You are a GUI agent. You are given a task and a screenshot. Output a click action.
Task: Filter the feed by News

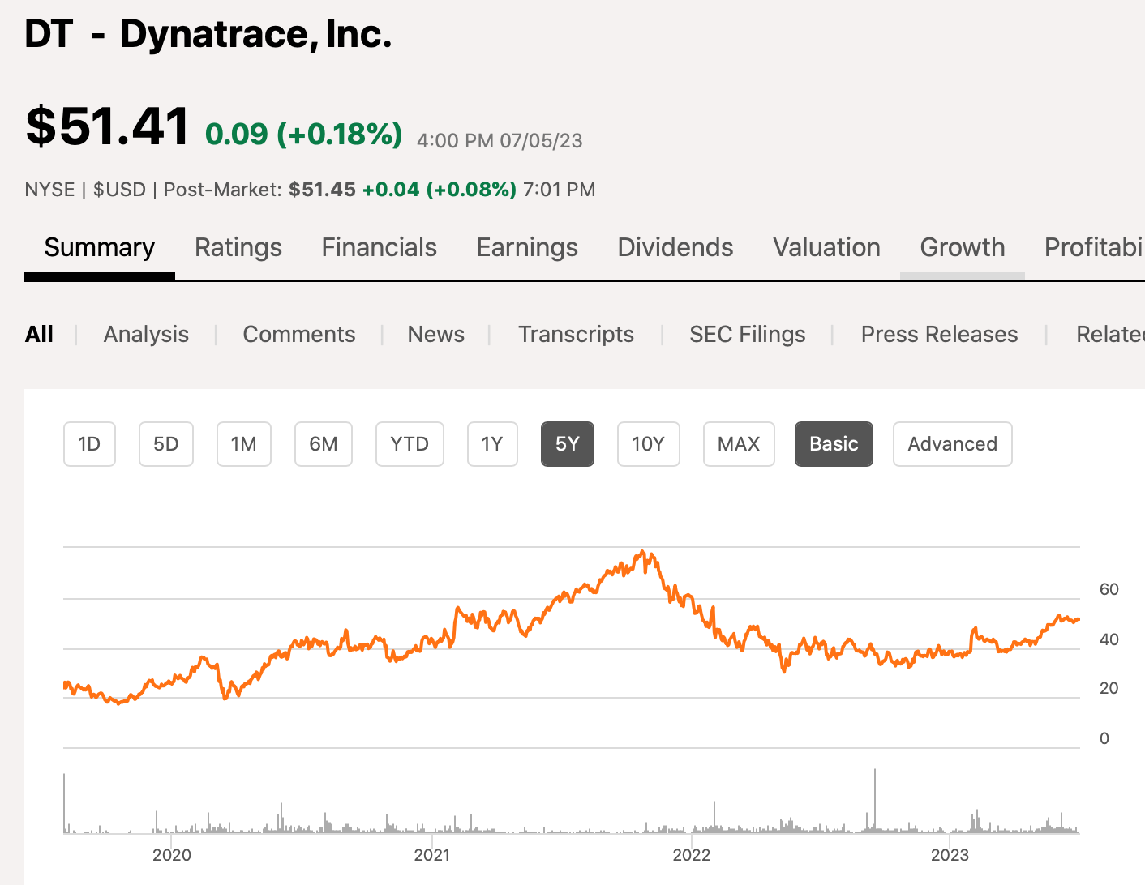435,334
